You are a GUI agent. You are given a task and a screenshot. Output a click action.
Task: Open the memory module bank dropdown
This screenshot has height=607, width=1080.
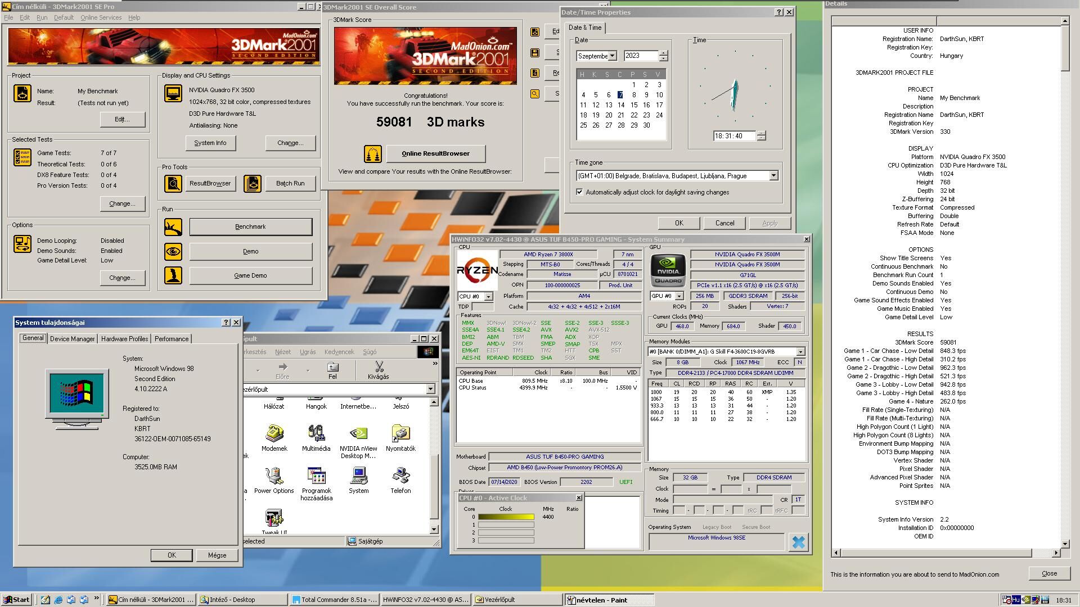pyautogui.click(x=800, y=352)
